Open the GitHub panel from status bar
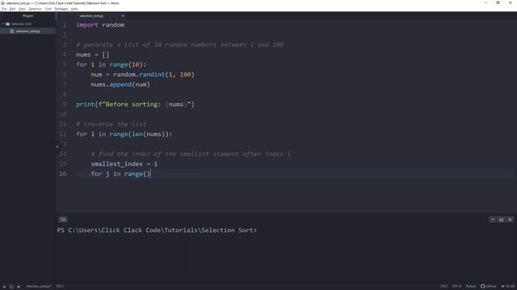The width and height of the screenshot is (517, 290). 488,287
